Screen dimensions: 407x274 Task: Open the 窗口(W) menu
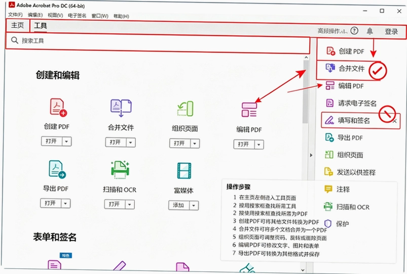pyautogui.click(x=100, y=16)
